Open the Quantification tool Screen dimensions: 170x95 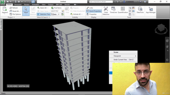coord(123,10)
